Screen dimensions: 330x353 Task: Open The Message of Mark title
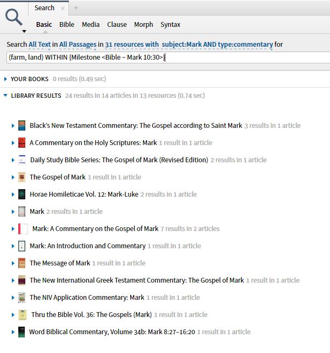pyautogui.click(x=60, y=263)
